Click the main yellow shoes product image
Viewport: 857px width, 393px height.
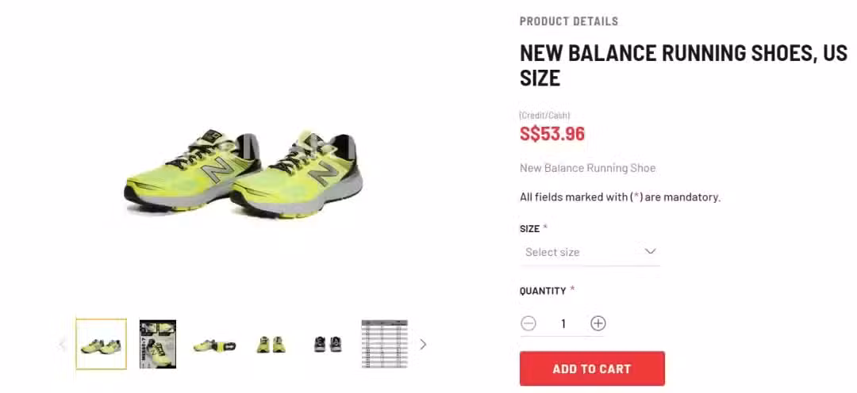(x=244, y=173)
